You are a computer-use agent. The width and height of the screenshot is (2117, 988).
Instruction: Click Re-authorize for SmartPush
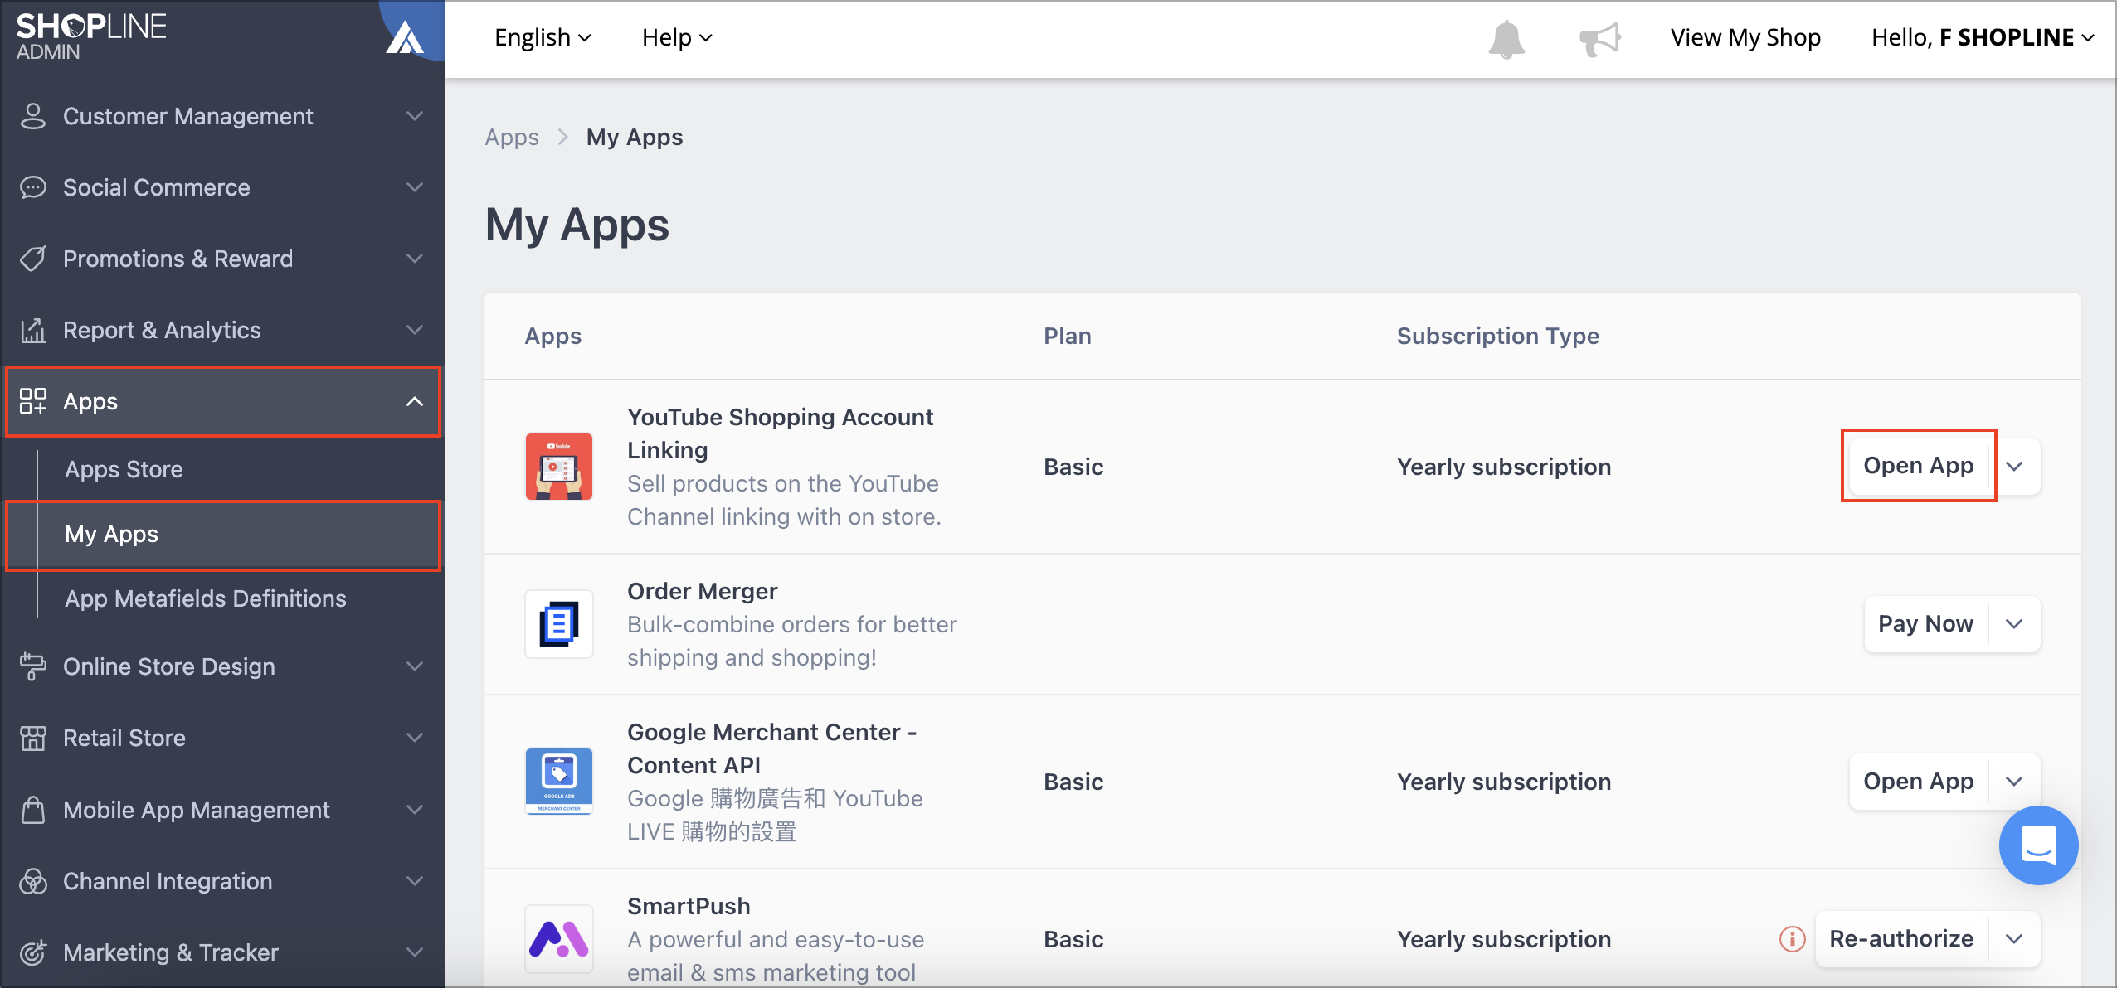pyautogui.click(x=1901, y=939)
